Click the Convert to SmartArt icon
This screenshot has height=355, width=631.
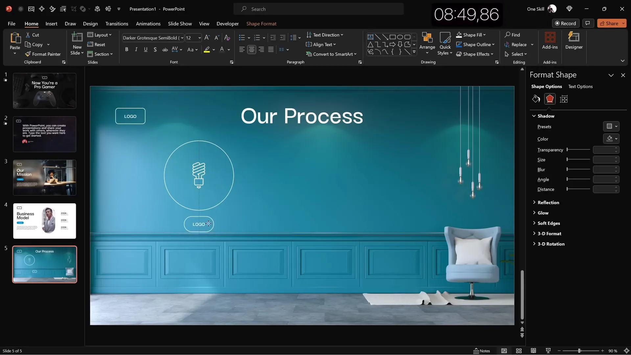click(309, 54)
